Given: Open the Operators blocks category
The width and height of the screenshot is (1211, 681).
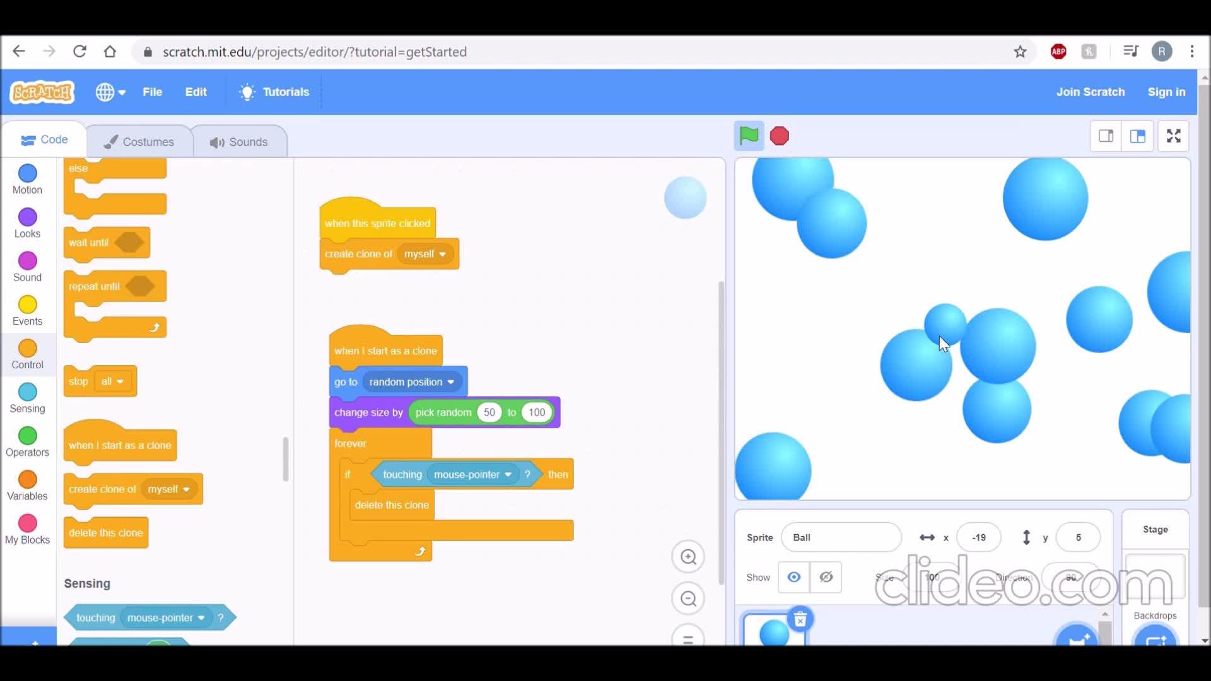Looking at the screenshot, I should (x=28, y=442).
